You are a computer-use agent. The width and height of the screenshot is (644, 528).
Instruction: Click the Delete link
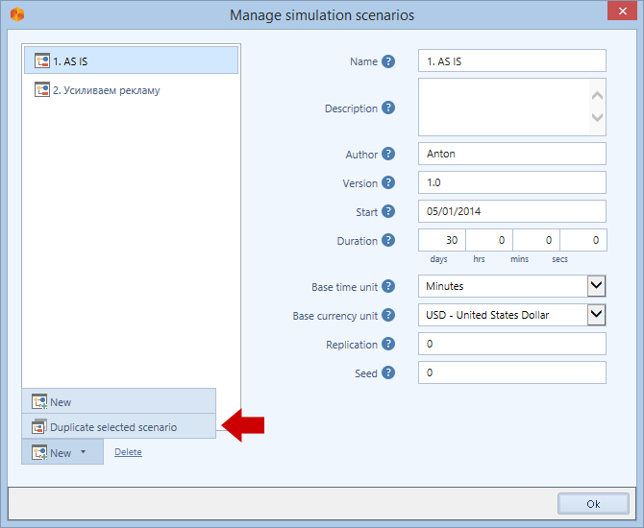click(x=128, y=452)
